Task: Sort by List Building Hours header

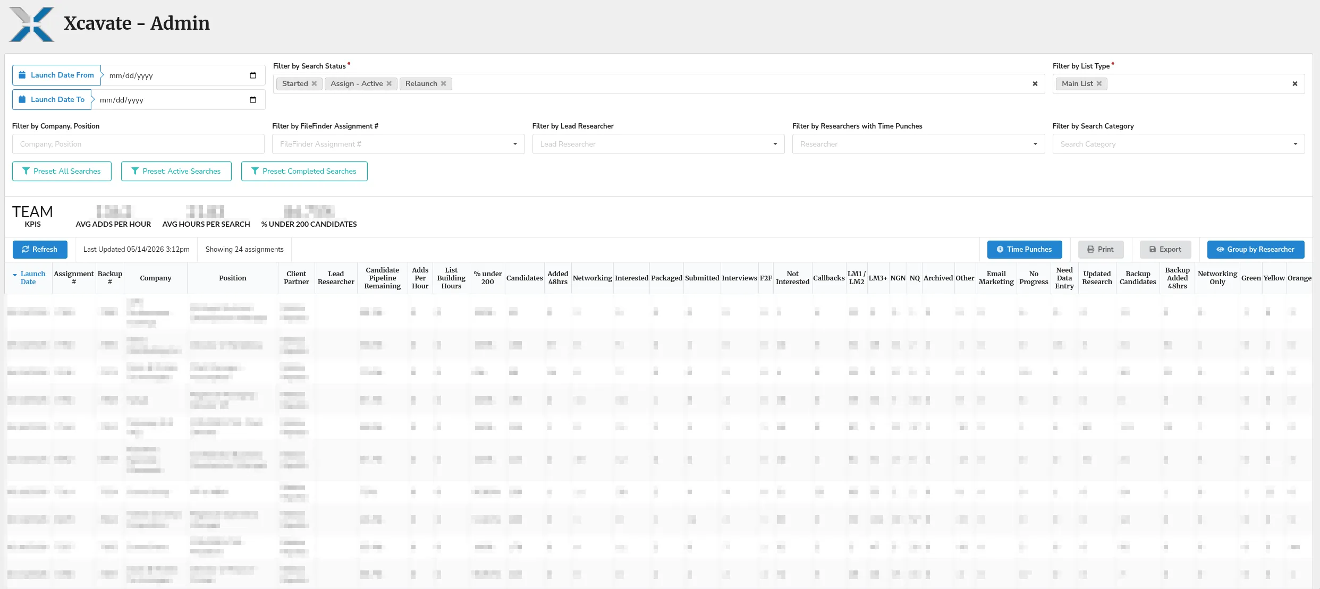Action: point(451,278)
